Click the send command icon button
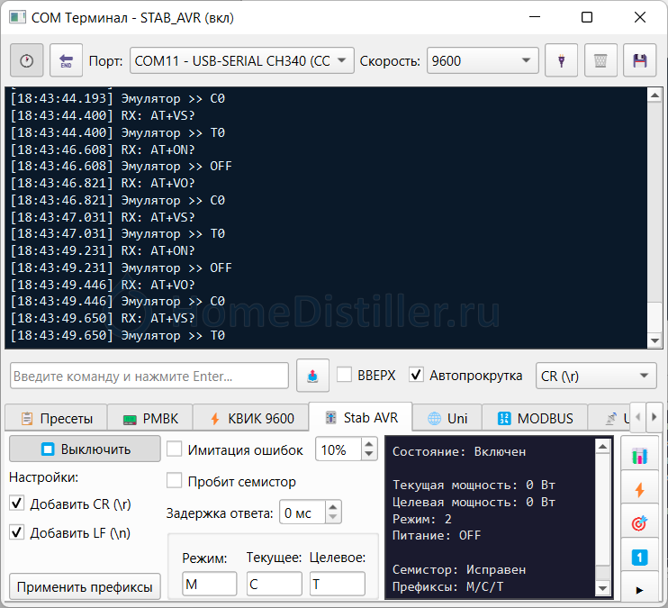Image resolution: width=668 pixels, height=608 pixels. [312, 376]
